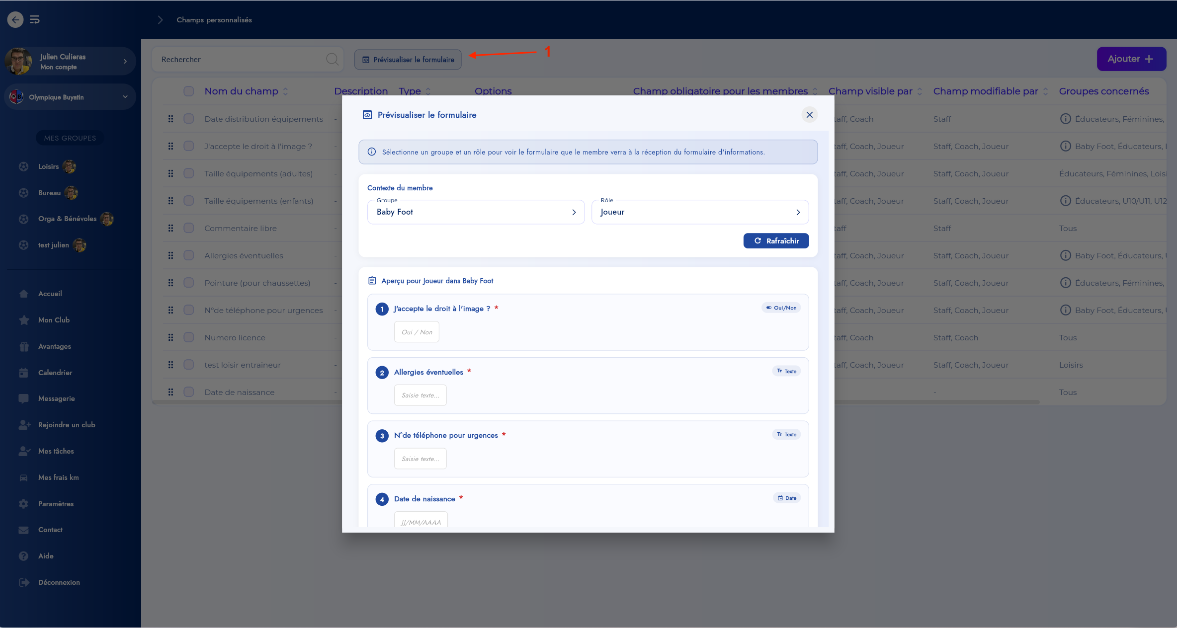Click the Ajouter button
The width and height of the screenshot is (1177, 628).
pos(1131,59)
